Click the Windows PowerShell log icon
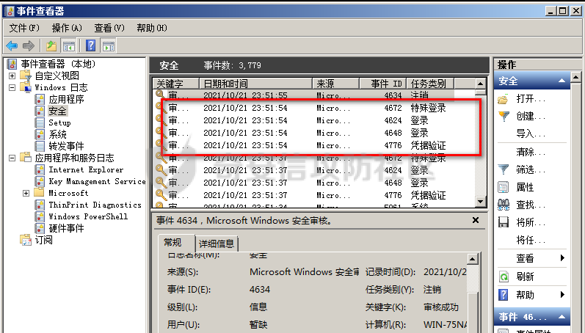 click(40, 216)
